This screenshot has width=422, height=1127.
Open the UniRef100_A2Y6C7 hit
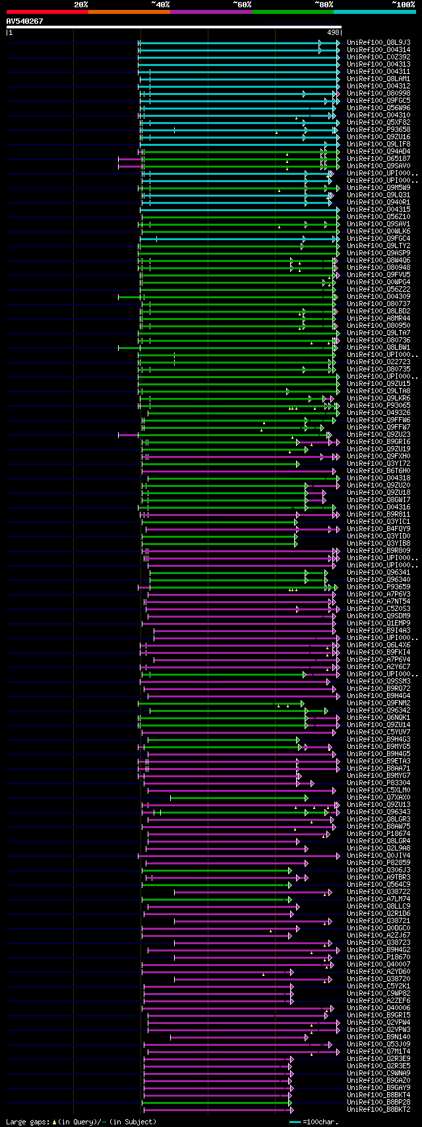pos(379,666)
